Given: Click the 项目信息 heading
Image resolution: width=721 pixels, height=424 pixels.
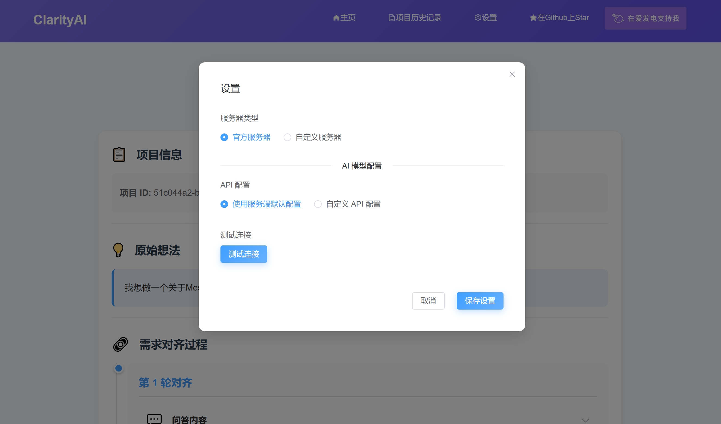Looking at the screenshot, I should [x=159, y=155].
